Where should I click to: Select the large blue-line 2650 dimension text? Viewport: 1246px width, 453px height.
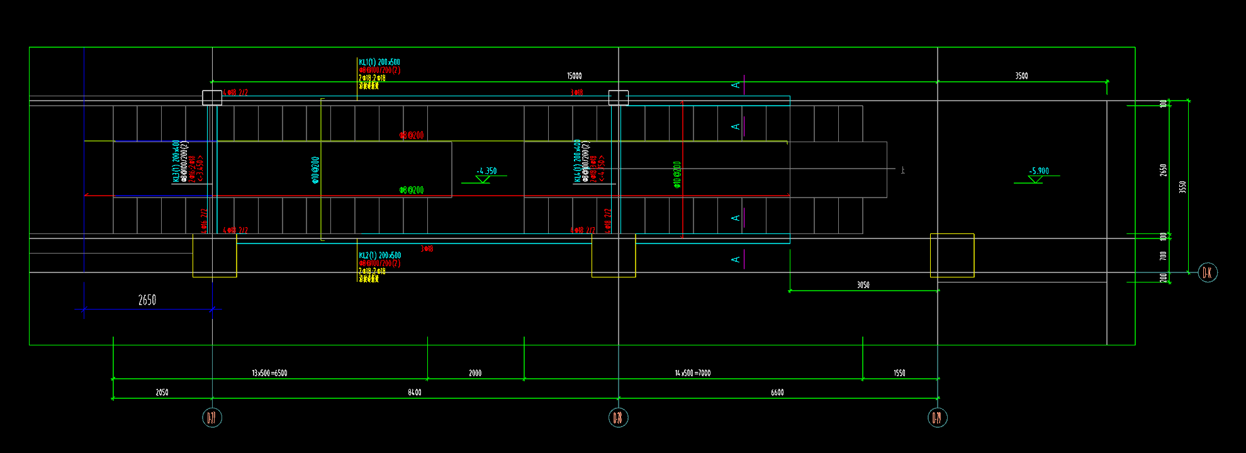click(x=147, y=300)
